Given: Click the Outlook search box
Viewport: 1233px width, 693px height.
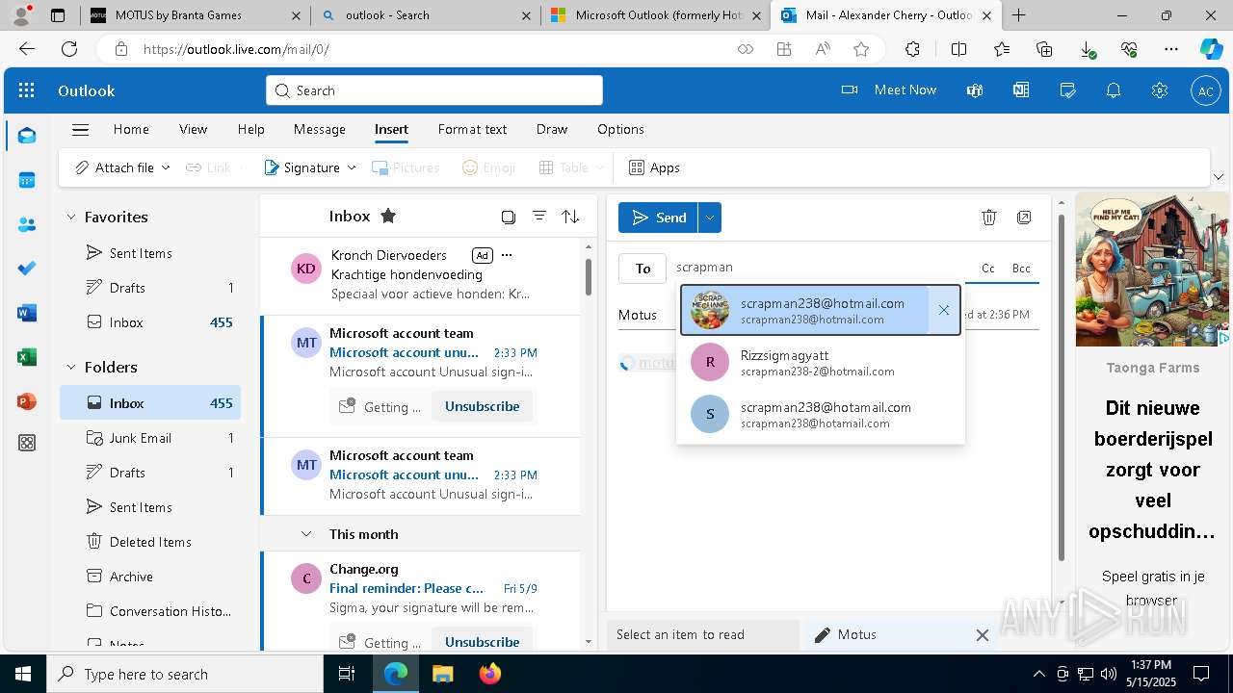Looking at the screenshot, I should click(x=434, y=90).
